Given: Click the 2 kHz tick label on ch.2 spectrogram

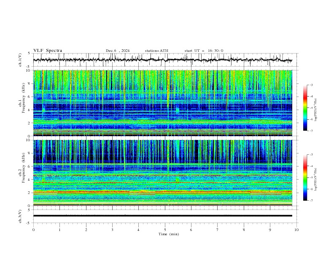Looking at the screenshot, I should tap(30, 193).
